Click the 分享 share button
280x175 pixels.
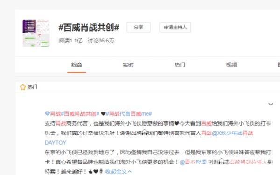(139, 28)
